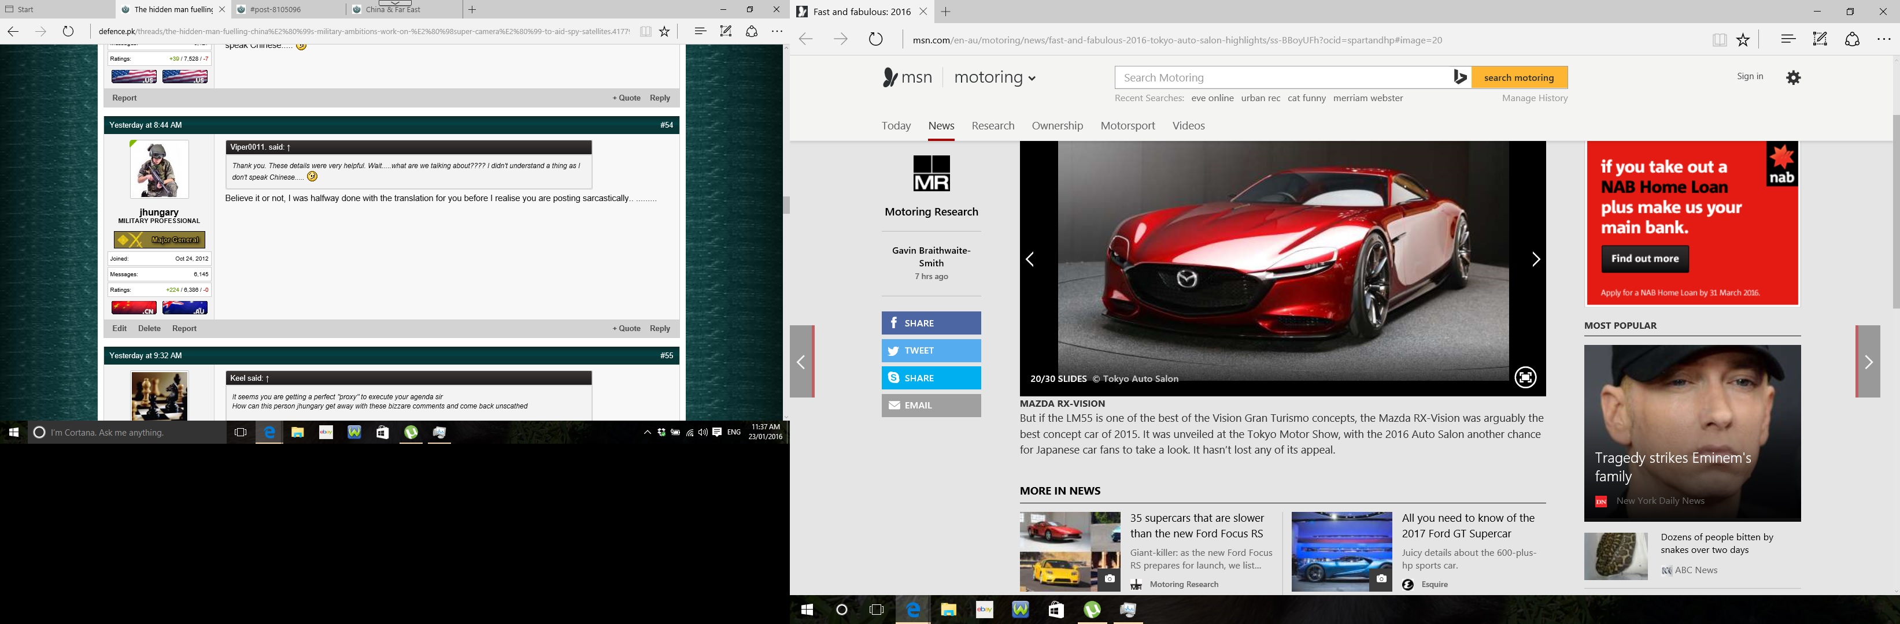
Task: Open the Tragedy strikes Eminem's family story
Action: [x=1692, y=433]
